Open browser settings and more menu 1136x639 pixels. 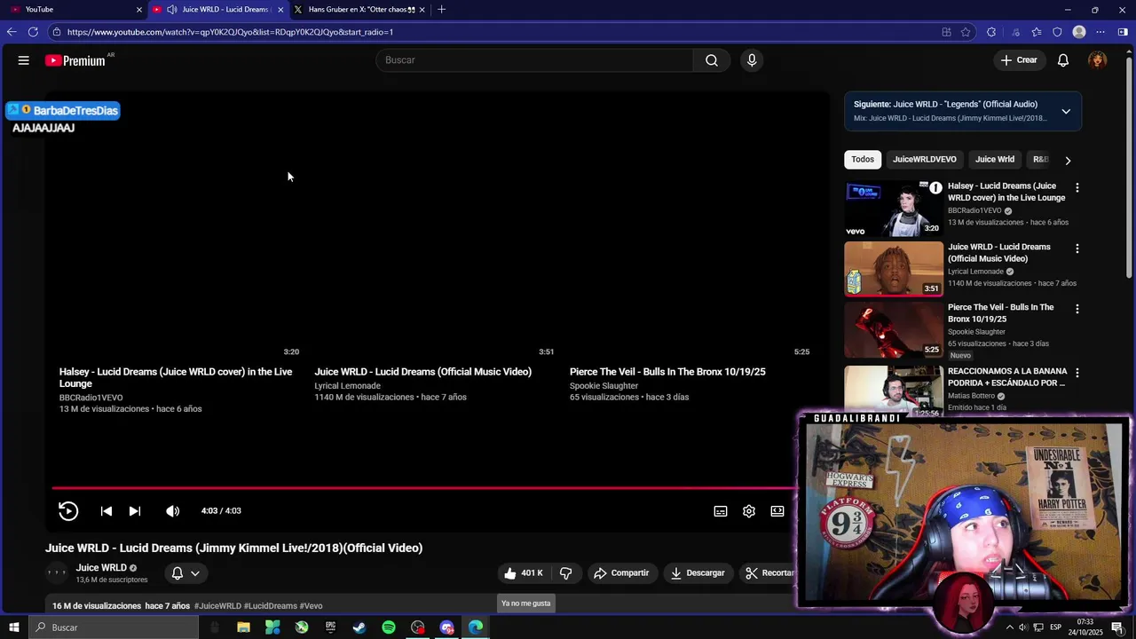1100,32
